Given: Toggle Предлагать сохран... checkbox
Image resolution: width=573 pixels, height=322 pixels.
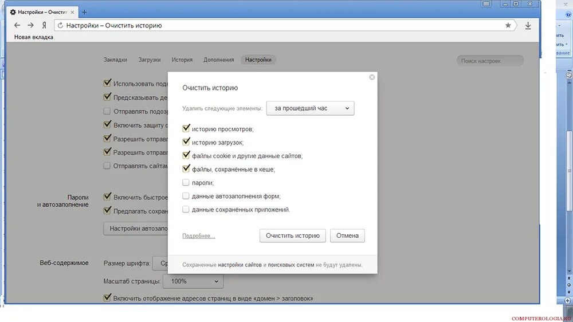Looking at the screenshot, I should [x=107, y=210].
